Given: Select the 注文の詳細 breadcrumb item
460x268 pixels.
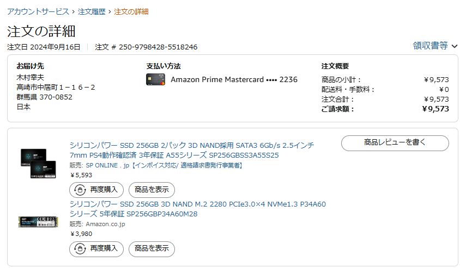Looking at the screenshot, I should coord(131,11).
